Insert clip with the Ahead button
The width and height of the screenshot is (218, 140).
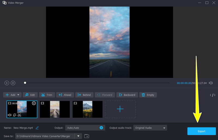65,95
